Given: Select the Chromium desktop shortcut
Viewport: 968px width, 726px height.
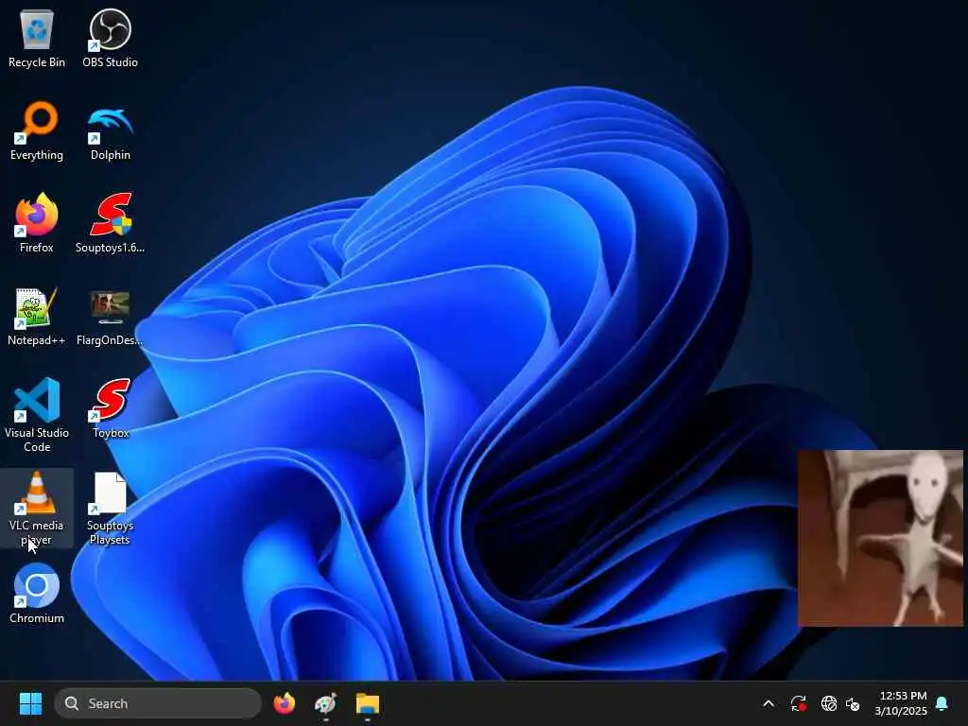Looking at the screenshot, I should pos(37,594).
